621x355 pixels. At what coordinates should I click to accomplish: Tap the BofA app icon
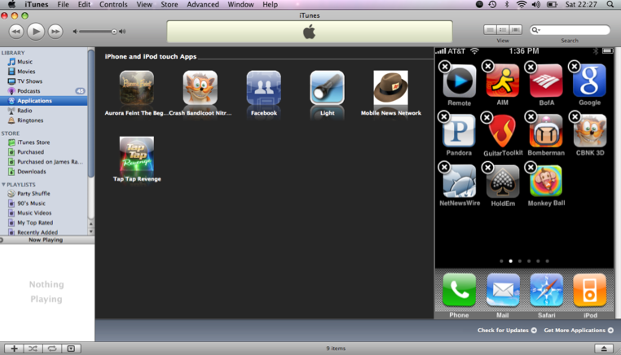click(546, 81)
